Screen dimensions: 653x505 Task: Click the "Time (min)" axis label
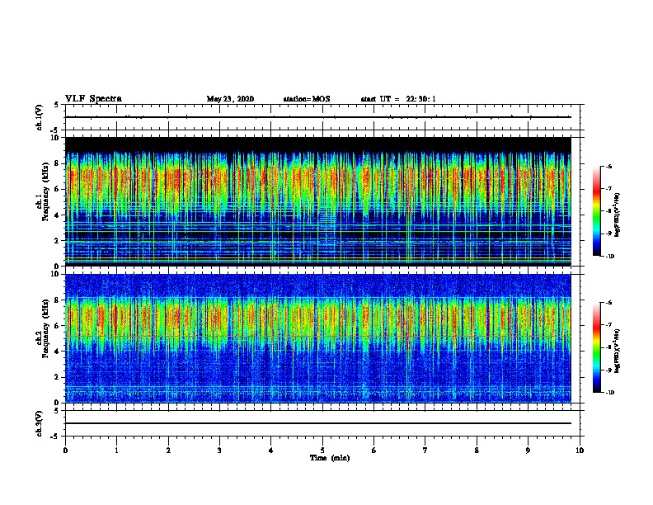(330, 458)
